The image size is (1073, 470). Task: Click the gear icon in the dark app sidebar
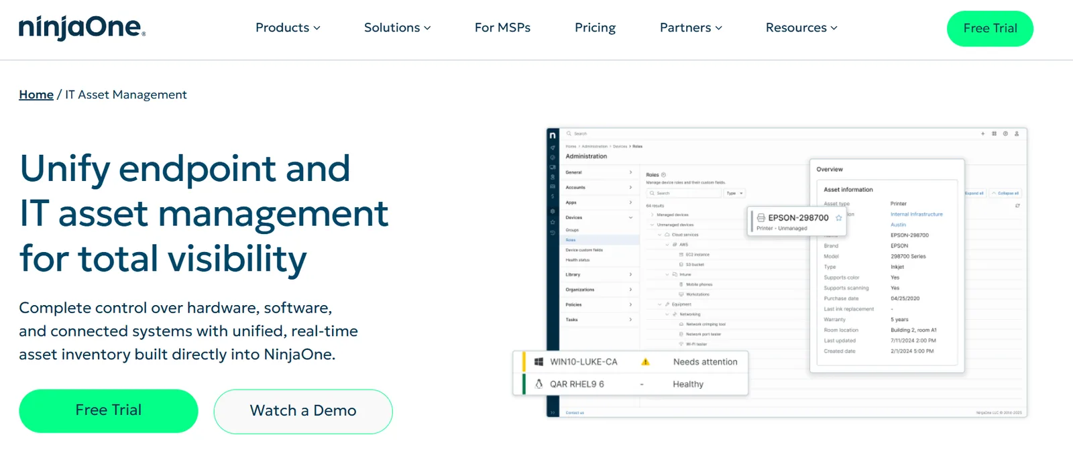(553, 212)
